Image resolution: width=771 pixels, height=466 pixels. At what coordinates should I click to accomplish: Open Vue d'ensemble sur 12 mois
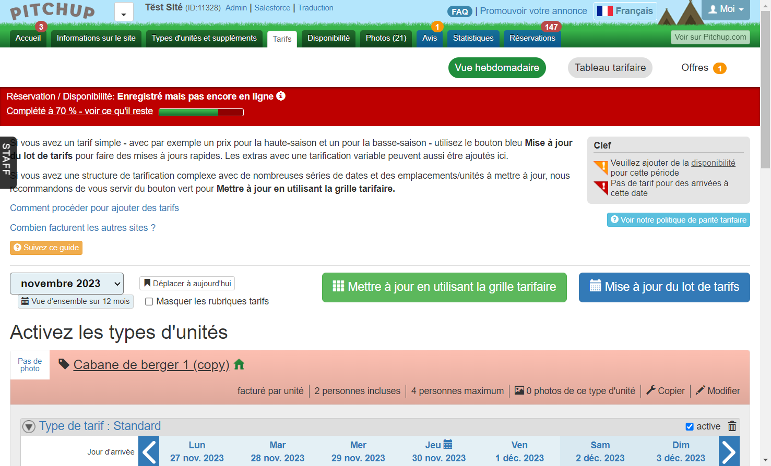(76, 301)
